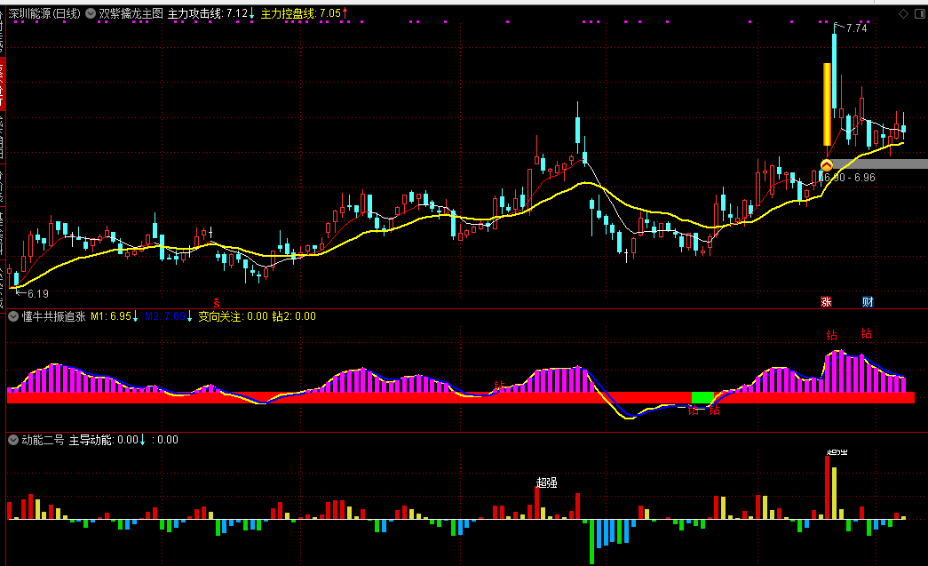Click the 7.74 high price label
This screenshot has width=928, height=566.
[856, 28]
